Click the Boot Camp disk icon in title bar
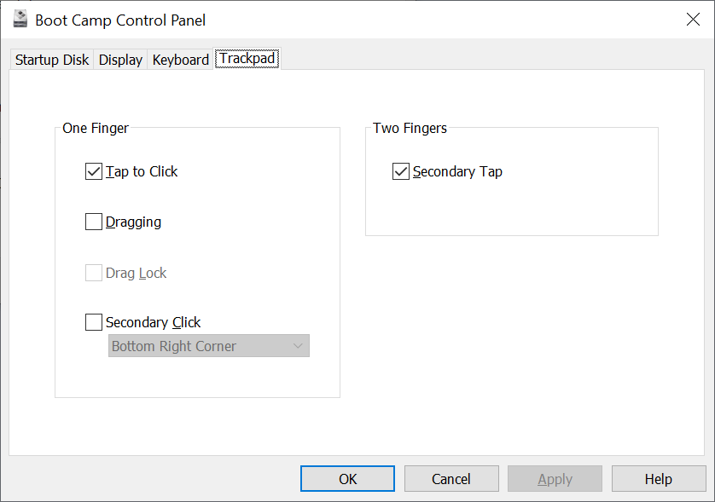715x502 pixels. pos(20,19)
